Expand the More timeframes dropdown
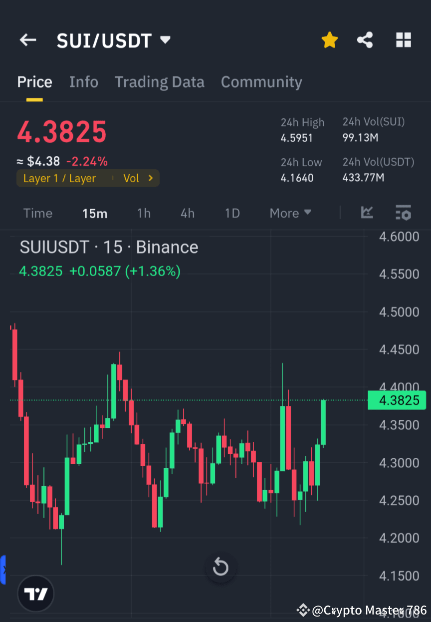The image size is (431, 622). (x=290, y=213)
